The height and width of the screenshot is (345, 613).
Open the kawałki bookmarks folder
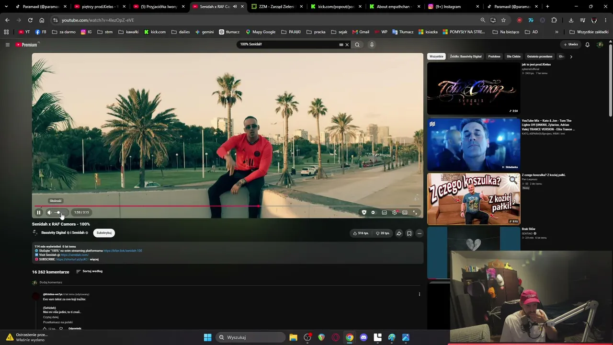[128, 32]
